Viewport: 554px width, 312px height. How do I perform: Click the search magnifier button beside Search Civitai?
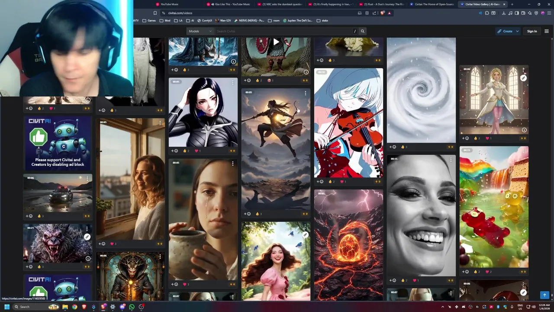[363, 31]
